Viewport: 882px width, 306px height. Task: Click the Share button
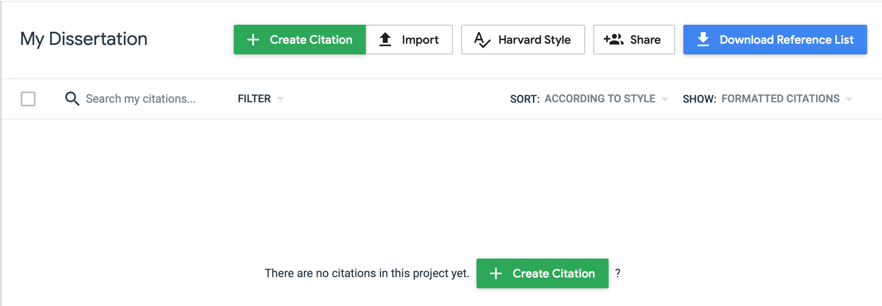point(634,40)
